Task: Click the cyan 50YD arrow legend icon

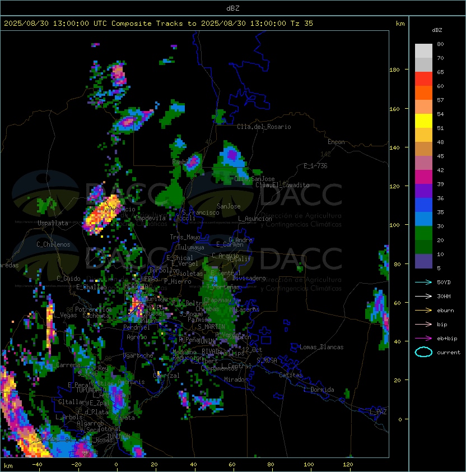Action: click(x=423, y=283)
